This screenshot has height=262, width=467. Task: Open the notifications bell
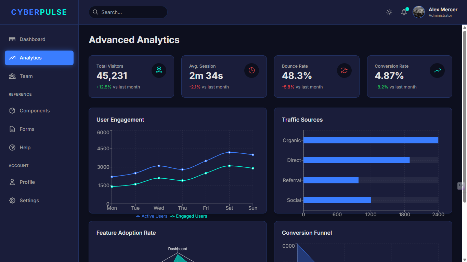[404, 12]
